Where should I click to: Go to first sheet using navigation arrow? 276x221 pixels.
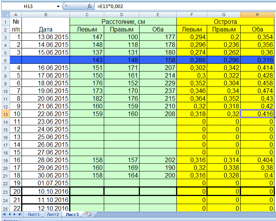pyautogui.click(x=5, y=214)
